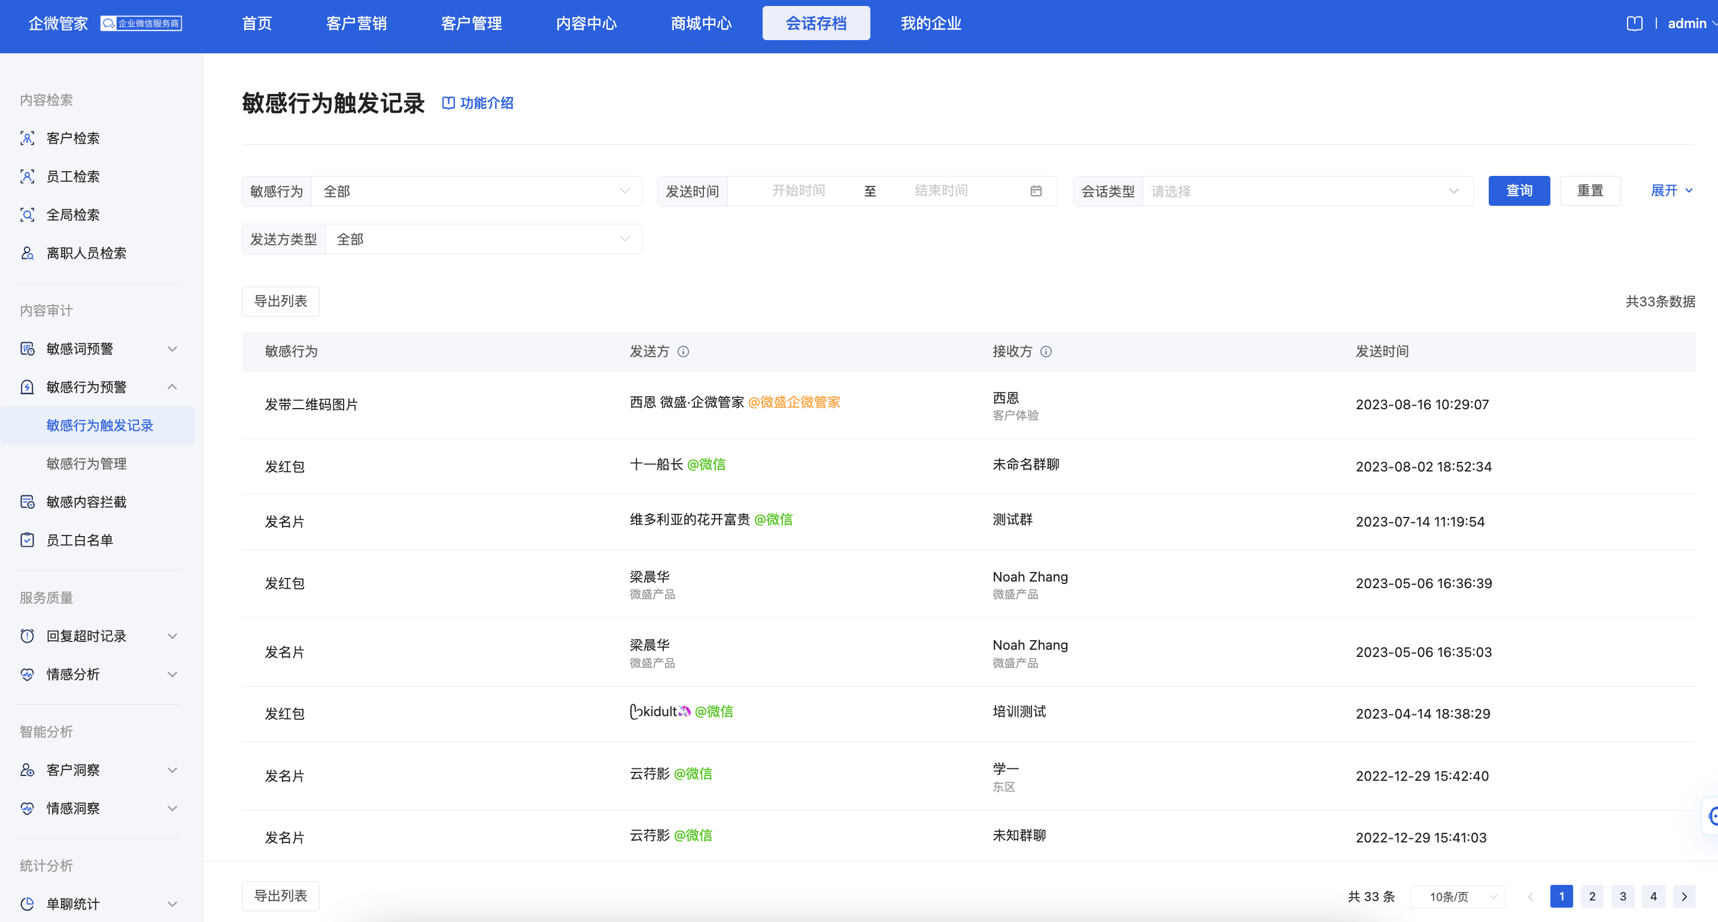Click the 回复超时记录 clock icon
Viewport: 1718px width, 922px height.
[27, 636]
